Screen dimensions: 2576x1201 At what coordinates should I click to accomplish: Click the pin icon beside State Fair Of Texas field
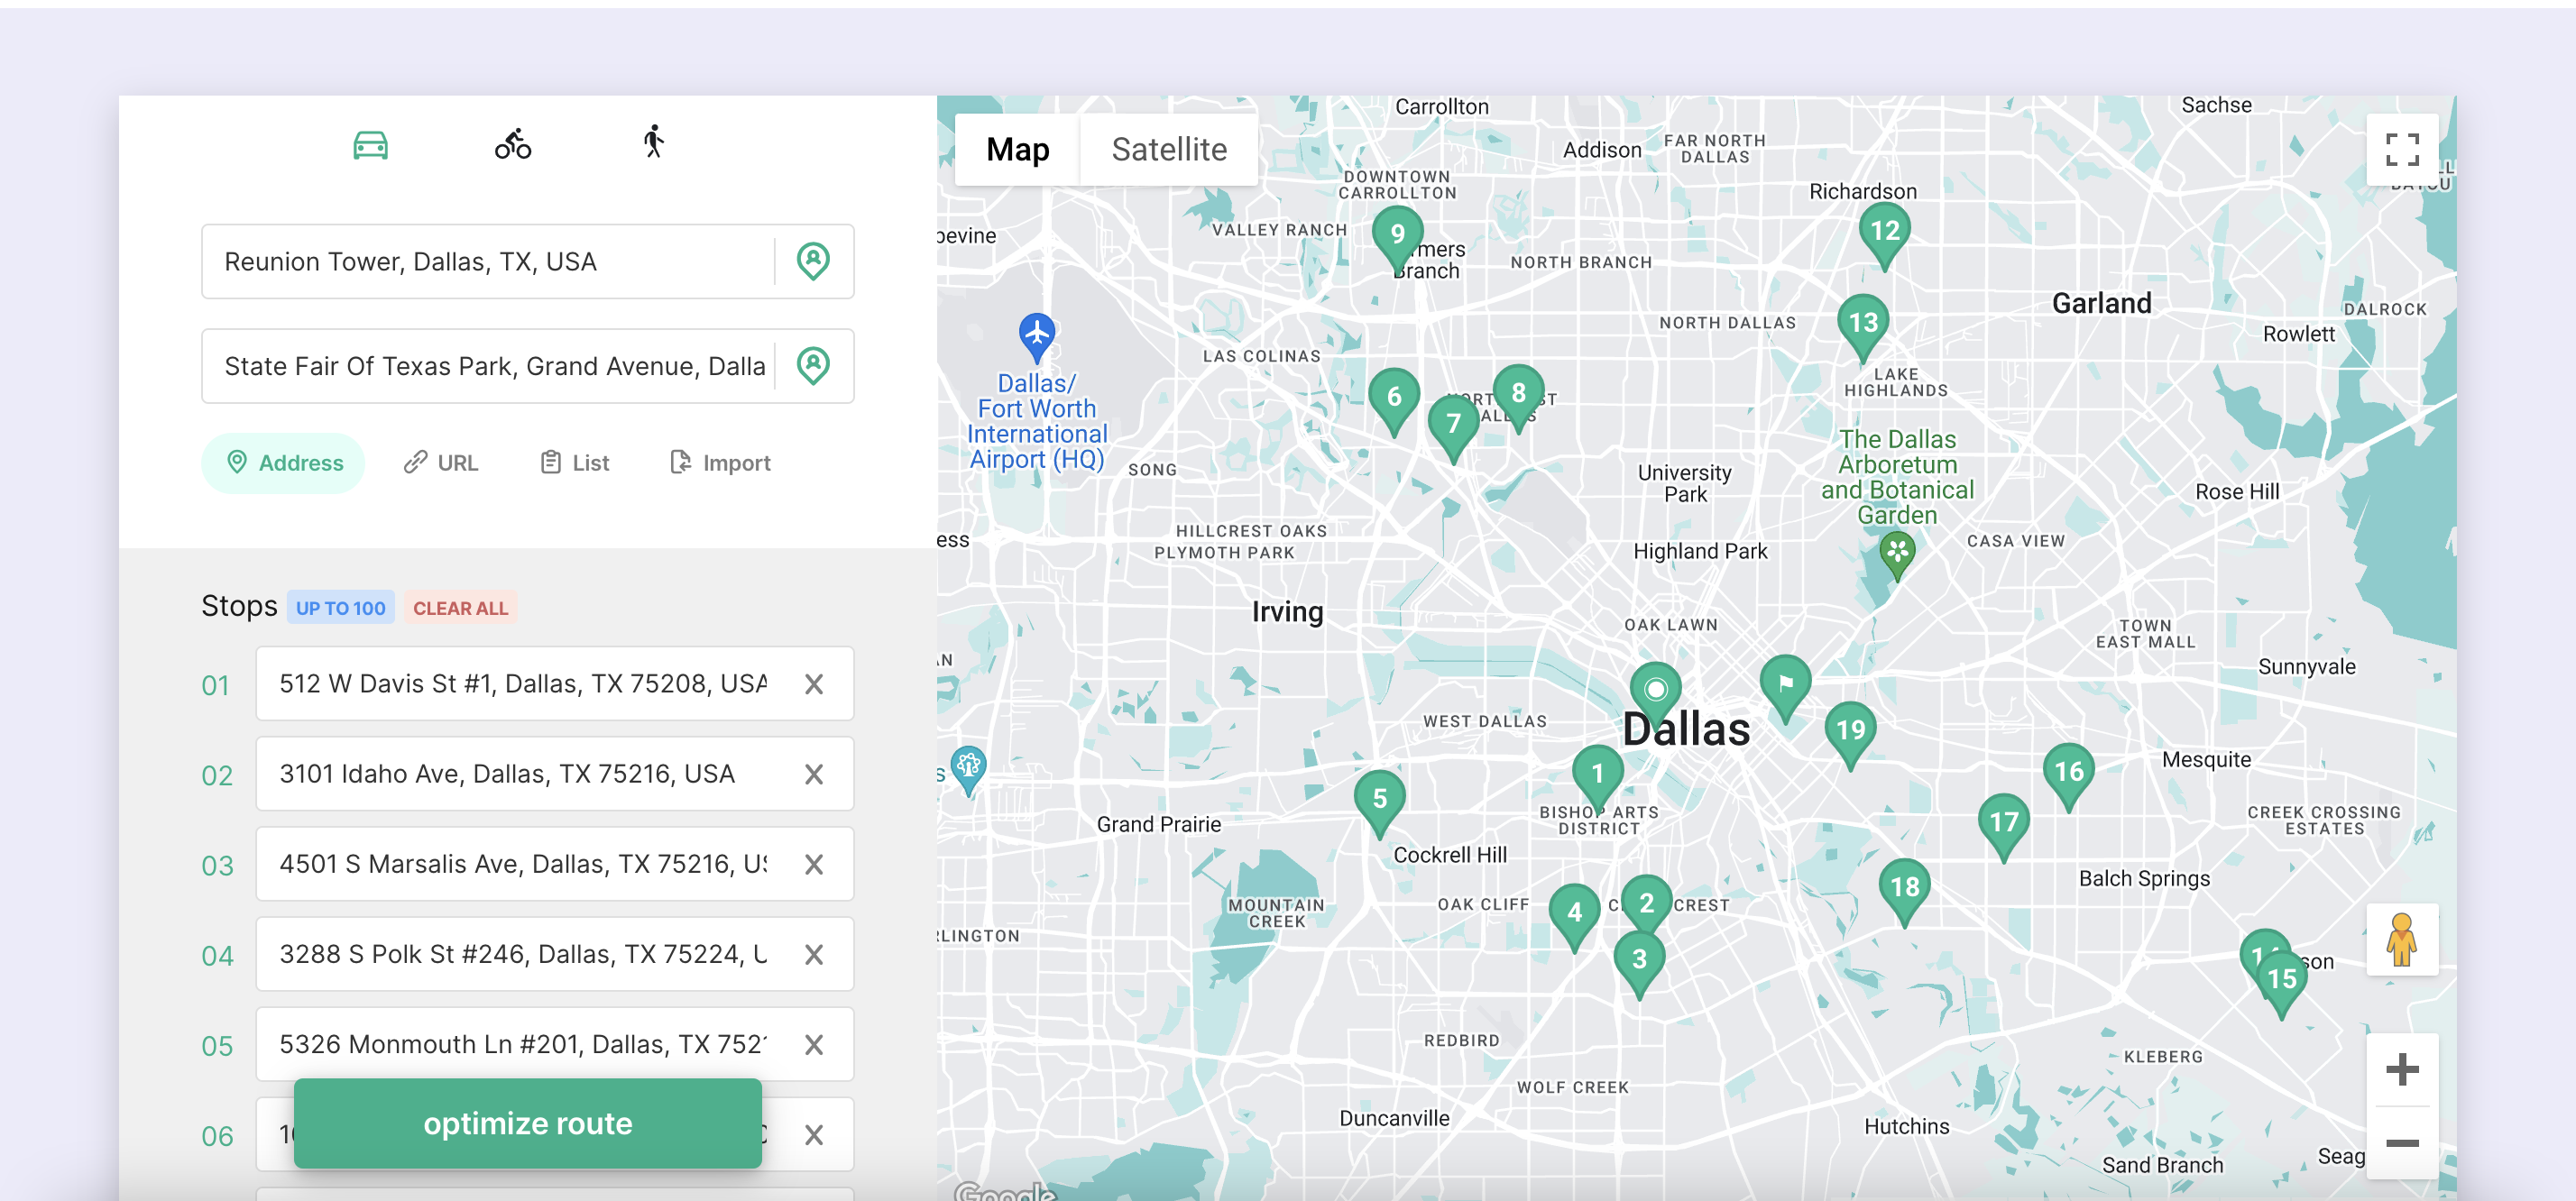point(813,366)
